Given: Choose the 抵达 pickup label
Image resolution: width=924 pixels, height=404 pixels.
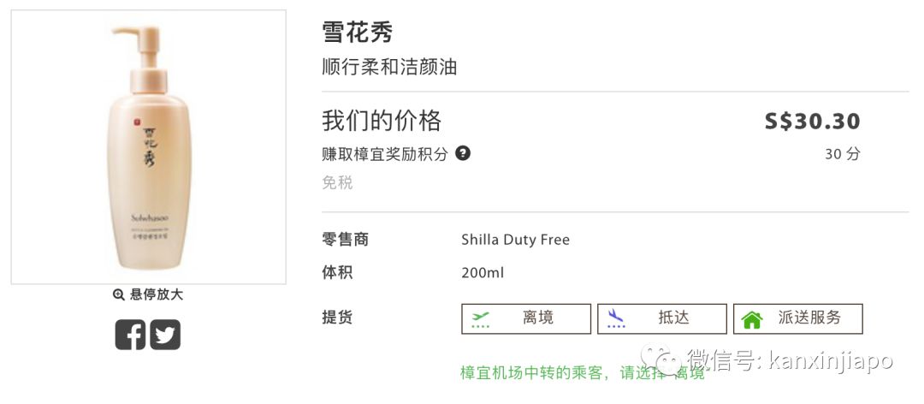Looking at the screenshot, I should [673, 318].
